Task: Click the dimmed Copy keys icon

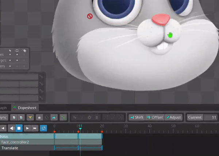Action: (75, 117)
